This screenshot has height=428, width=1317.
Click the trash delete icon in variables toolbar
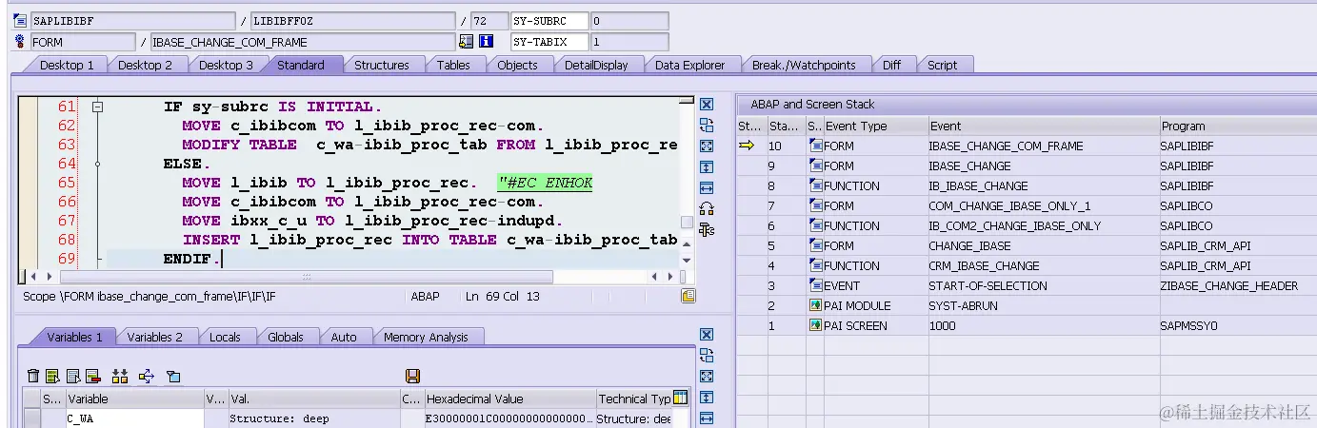[x=34, y=377]
